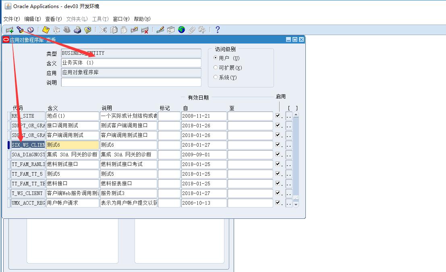
Task: Click the Print icon in toolbar
Action: pyautogui.click(x=77, y=30)
